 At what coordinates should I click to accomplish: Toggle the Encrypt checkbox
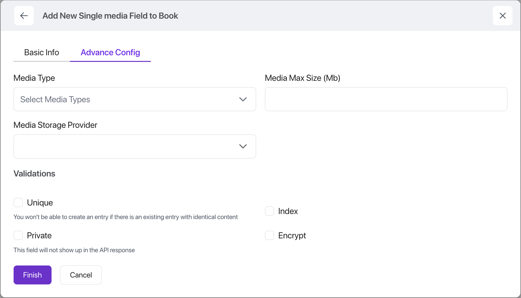point(269,235)
